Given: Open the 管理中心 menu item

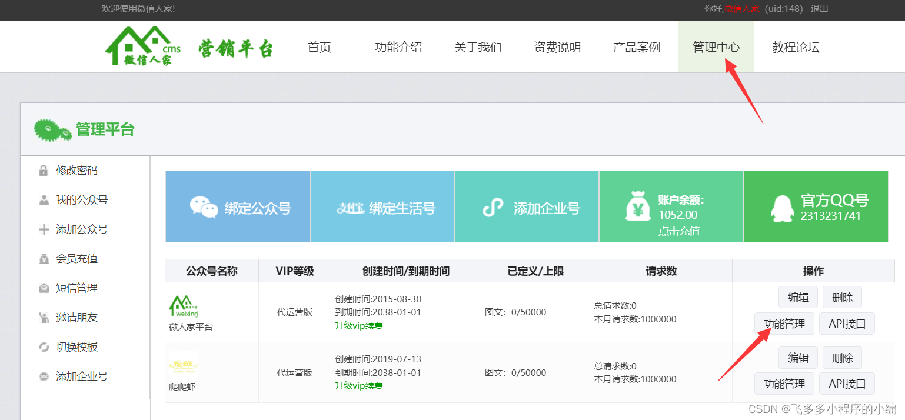Looking at the screenshot, I should [x=716, y=47].
